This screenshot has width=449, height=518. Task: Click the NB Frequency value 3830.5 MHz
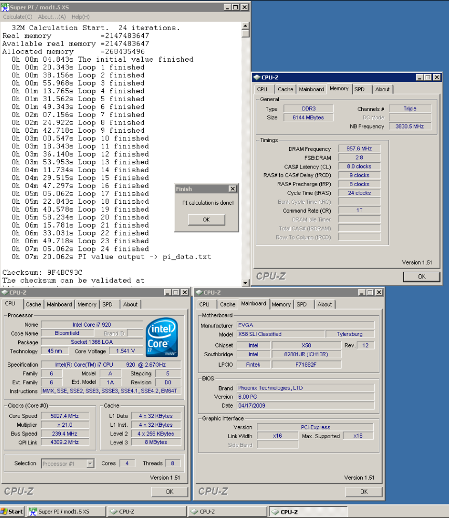point(410,126)
